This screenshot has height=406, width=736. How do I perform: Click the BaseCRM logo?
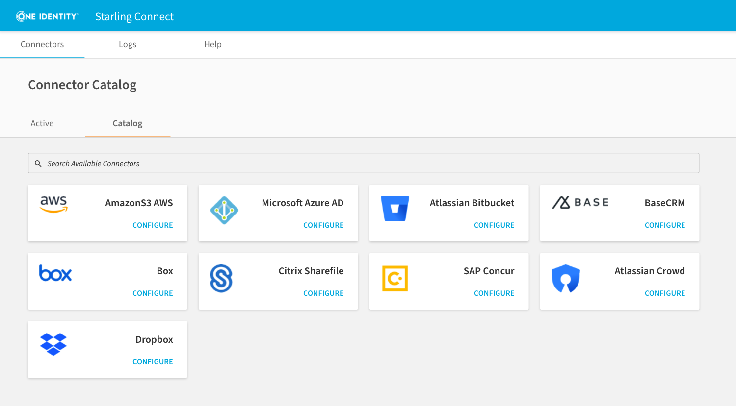click(580, 202)
